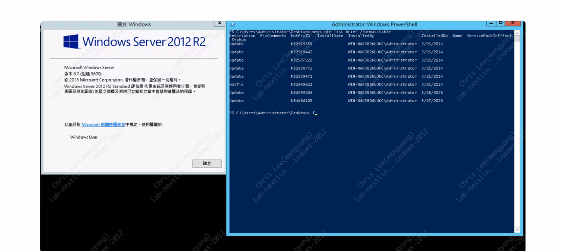This screenshot has width=561, height=251.
Task: Open the PowerShell window system menu icon
Action: (x=232, y=24)
